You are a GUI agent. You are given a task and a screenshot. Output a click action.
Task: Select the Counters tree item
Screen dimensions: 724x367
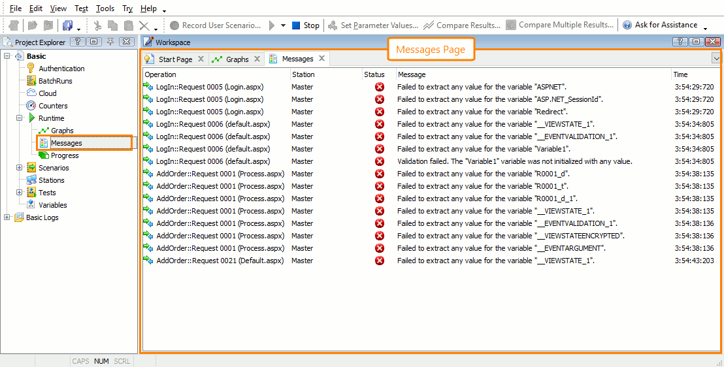point(53,106)
